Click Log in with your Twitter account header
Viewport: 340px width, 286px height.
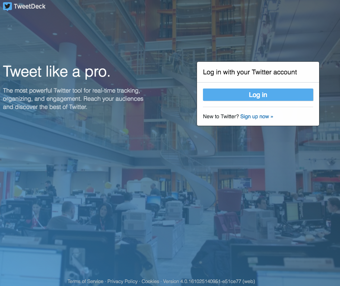pyautogui.click(x=250, y=72)
